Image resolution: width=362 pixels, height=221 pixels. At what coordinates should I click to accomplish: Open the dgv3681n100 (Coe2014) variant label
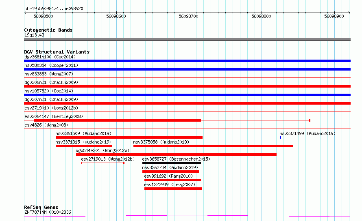[x=50, y=57]
